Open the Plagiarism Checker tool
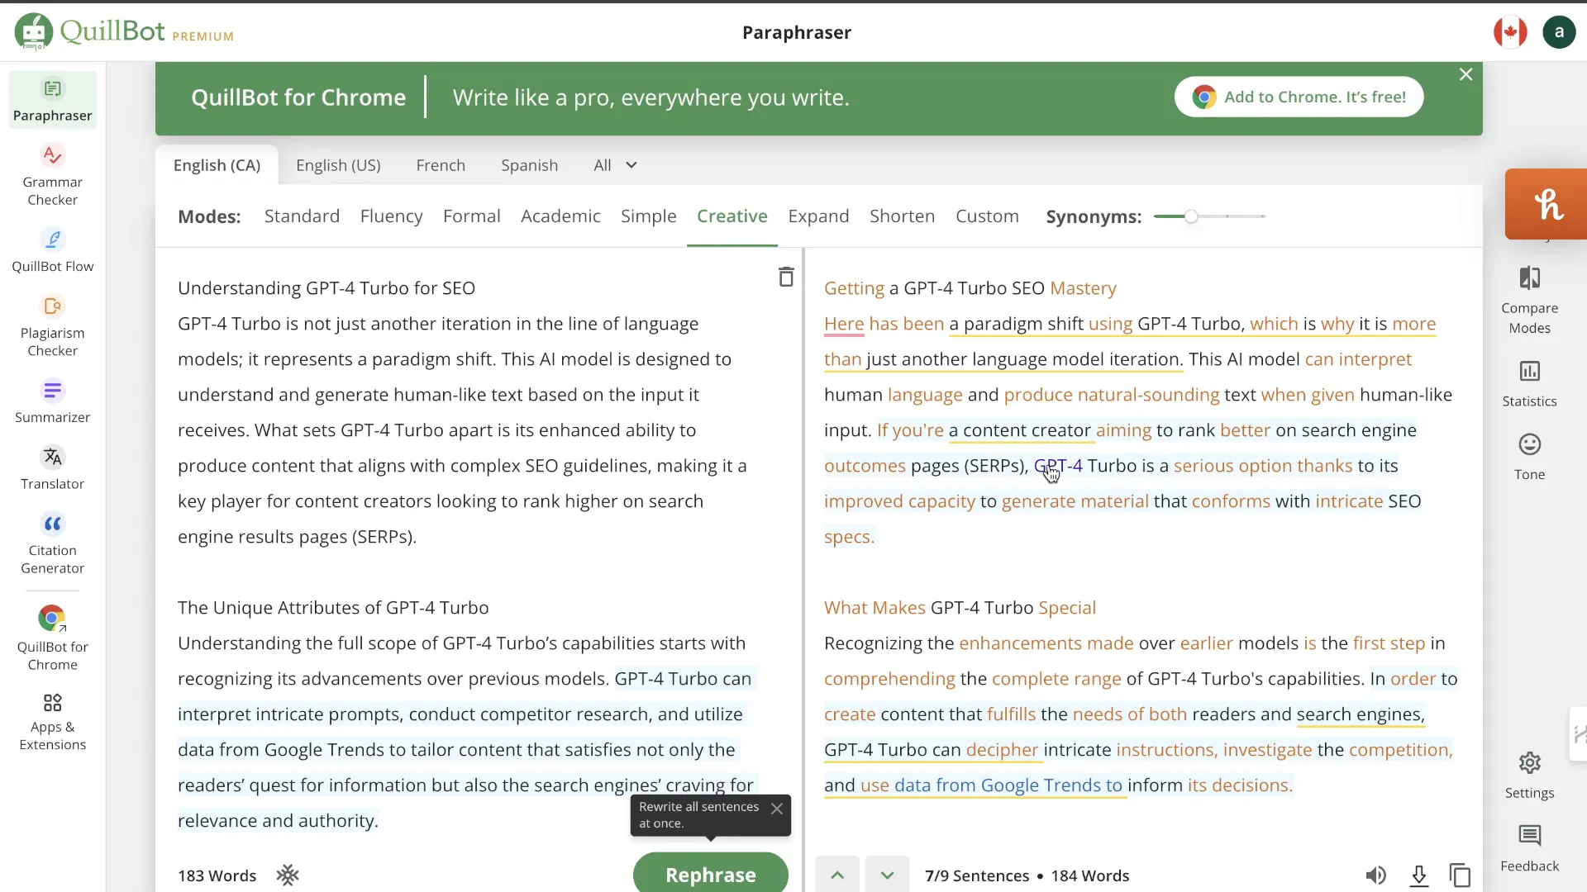1587x892 pixels. pos(53,326)
